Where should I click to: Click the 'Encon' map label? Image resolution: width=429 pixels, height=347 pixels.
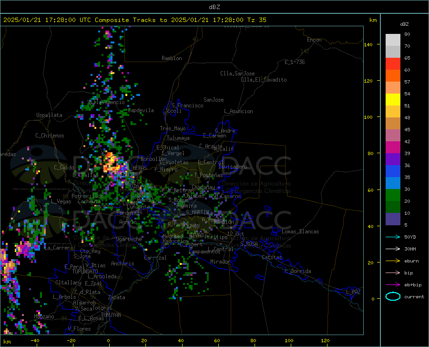coord(314,40)
